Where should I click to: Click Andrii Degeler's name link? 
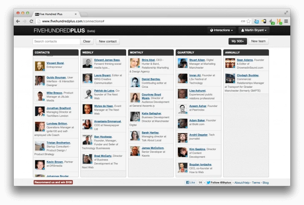198,135
